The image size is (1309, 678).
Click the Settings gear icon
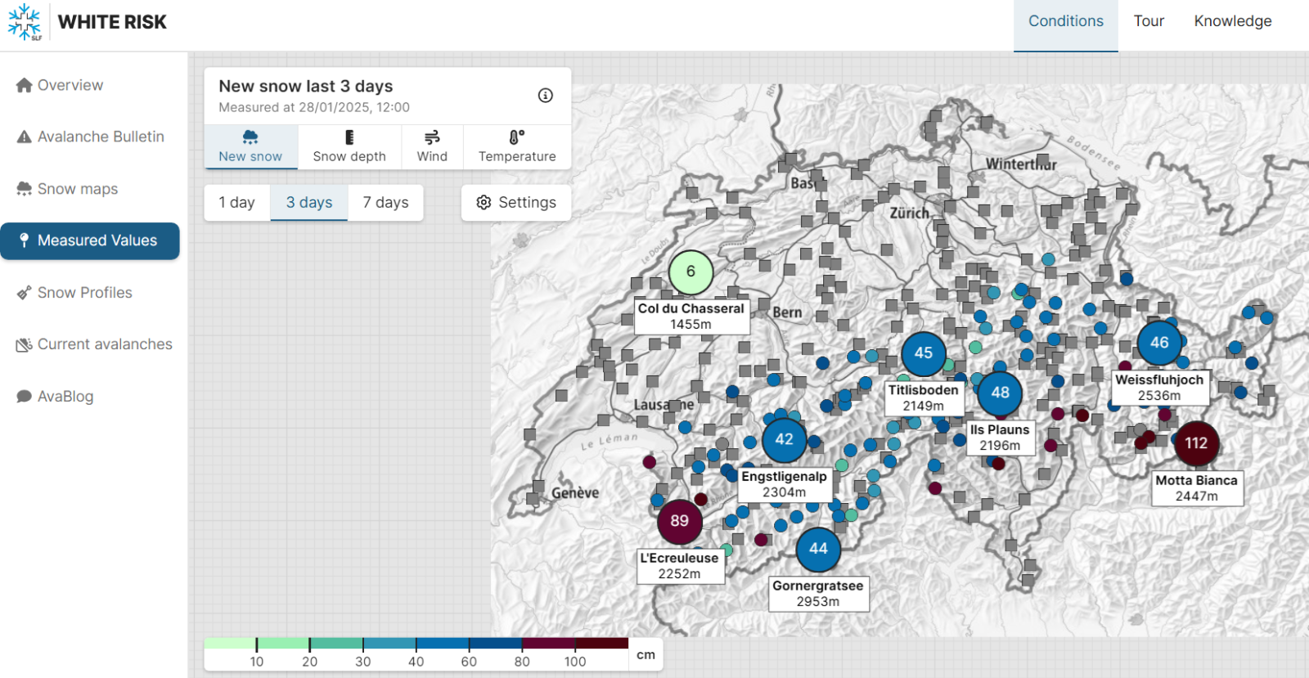[x=484, y=202]
